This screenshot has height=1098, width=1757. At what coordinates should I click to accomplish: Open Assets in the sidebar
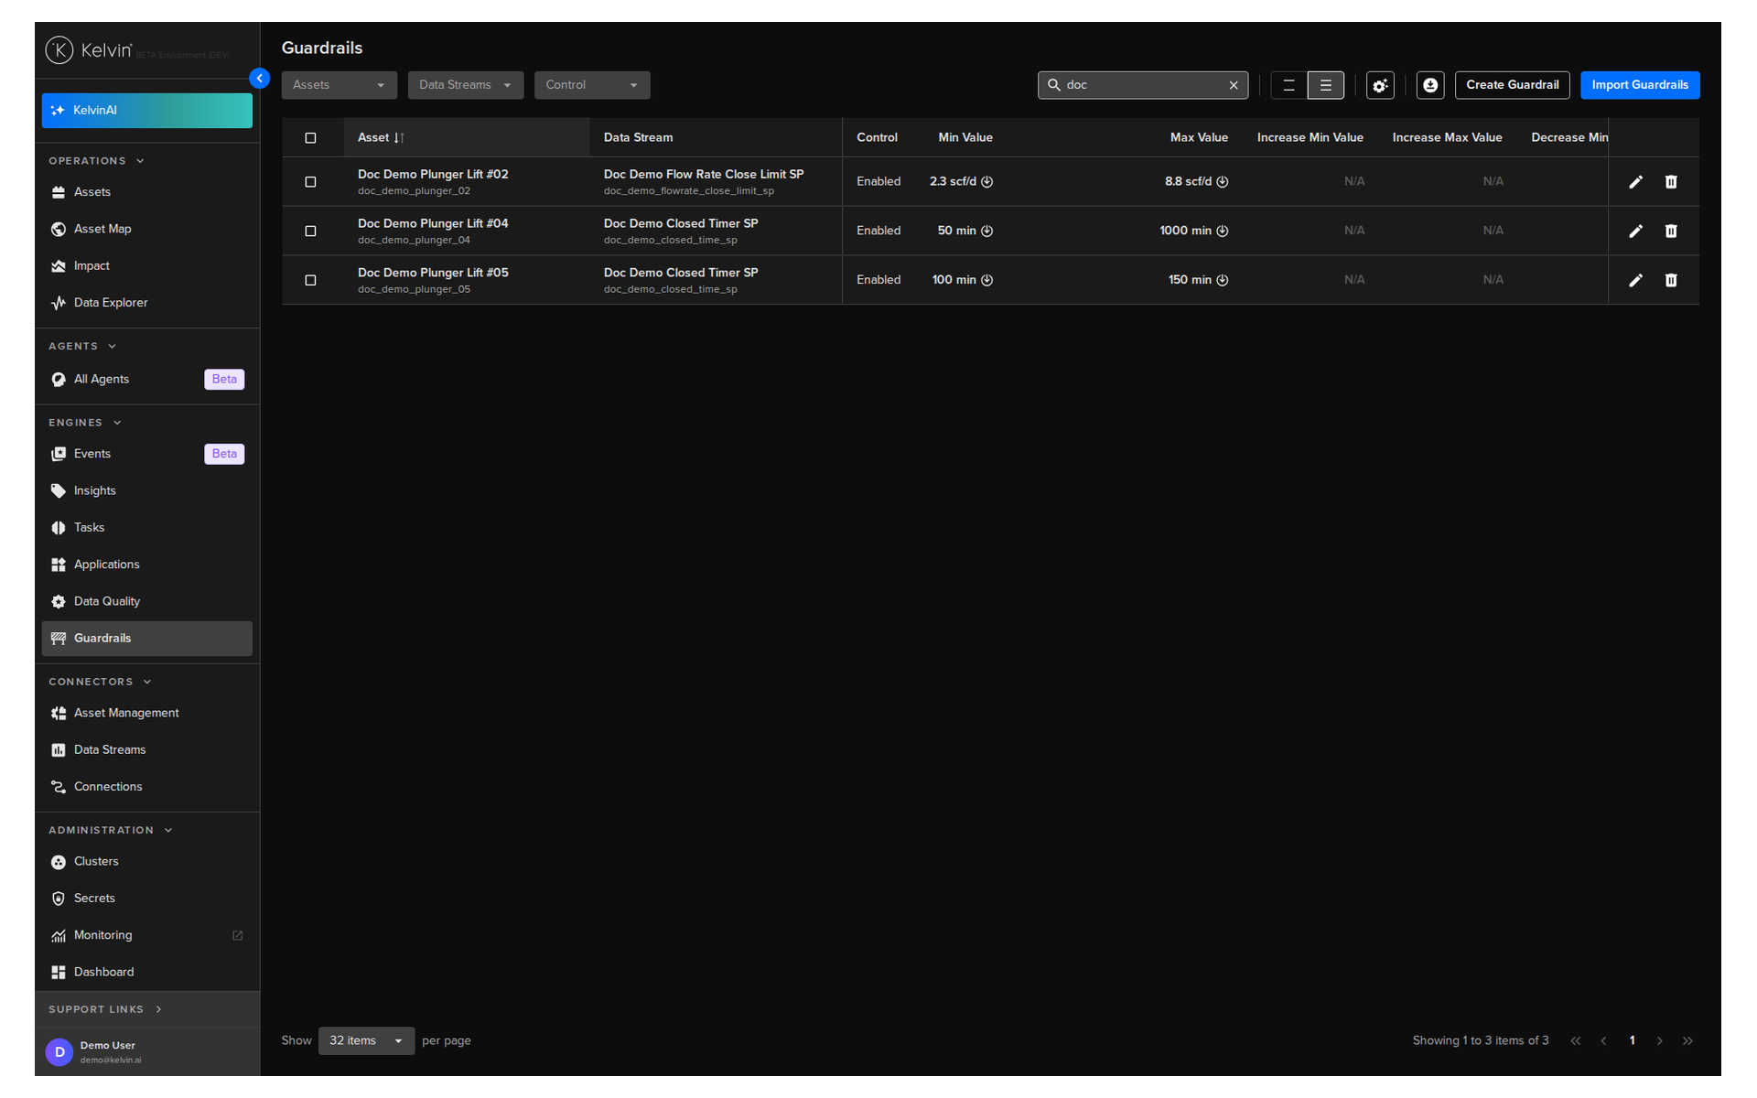pos(146,192)
